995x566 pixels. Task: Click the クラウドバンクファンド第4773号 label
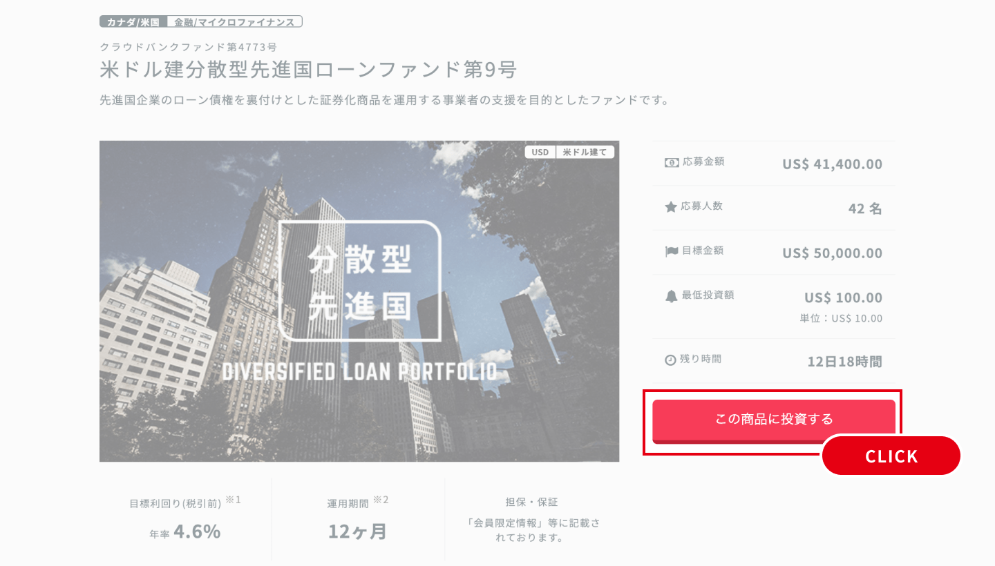pos(189,47)
